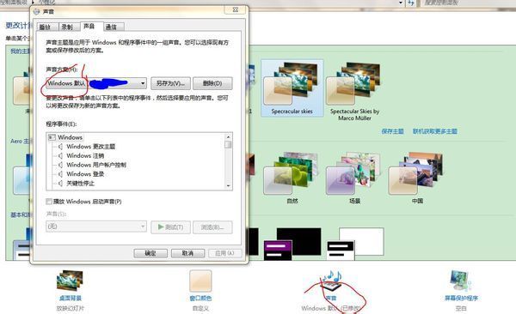The image size is (516, 314).
Task: Click the 窗口颜色 link text
Action: pos(200,299)
